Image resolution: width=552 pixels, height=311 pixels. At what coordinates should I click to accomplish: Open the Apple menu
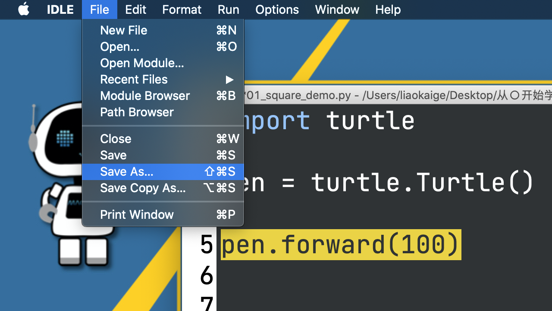tap(24, 9)
